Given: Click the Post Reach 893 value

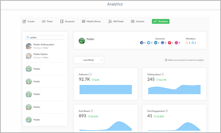Looking at the screenshot, I should (x=83, y=116).
